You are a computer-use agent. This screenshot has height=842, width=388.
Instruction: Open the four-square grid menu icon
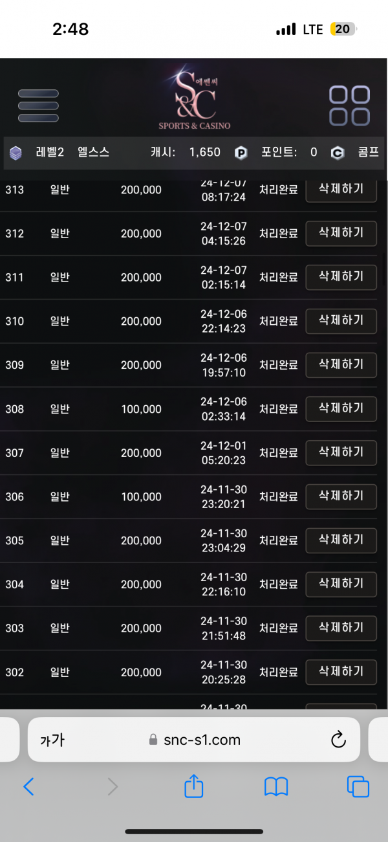349,105
